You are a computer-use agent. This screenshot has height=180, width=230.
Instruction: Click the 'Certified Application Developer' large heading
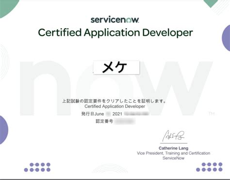(x=115, y=33)
